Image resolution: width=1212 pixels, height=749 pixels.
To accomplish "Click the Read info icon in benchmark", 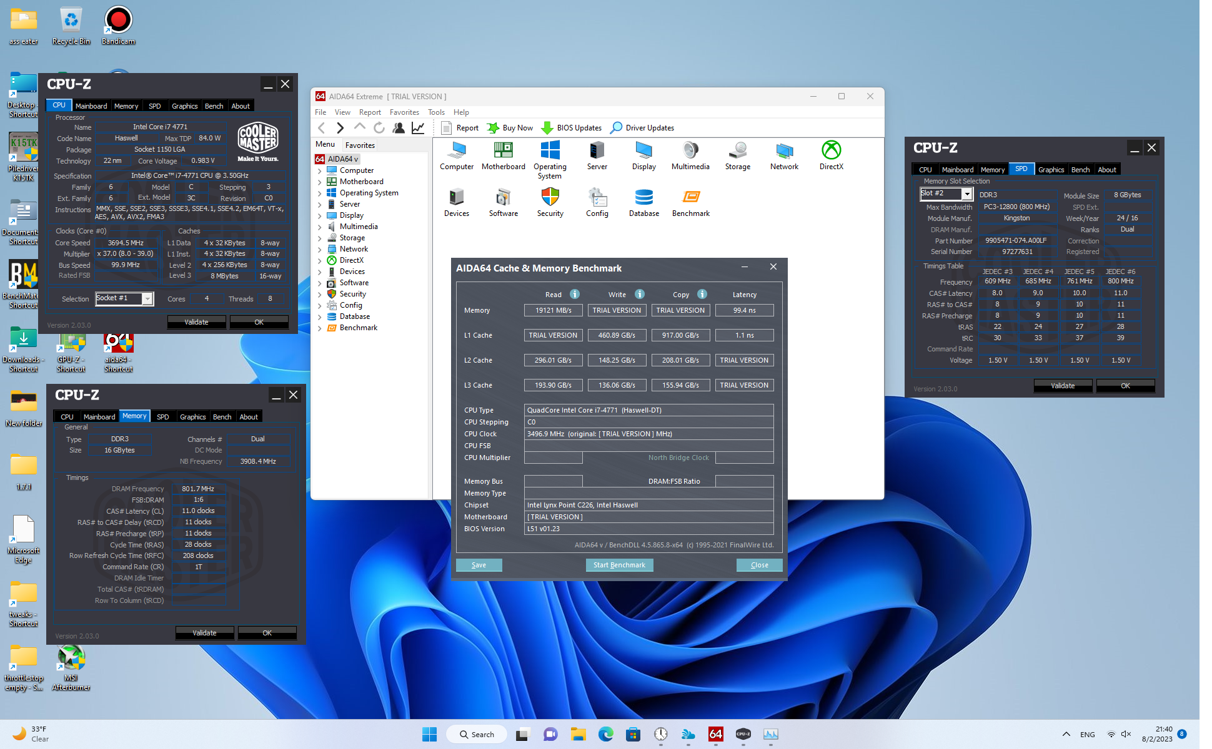I will [x=575, y=294].
